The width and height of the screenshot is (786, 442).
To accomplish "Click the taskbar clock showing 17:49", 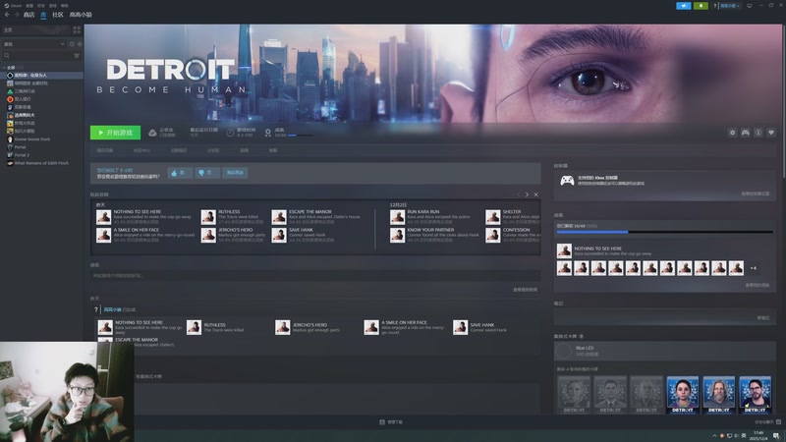I will tap(758, 435).
